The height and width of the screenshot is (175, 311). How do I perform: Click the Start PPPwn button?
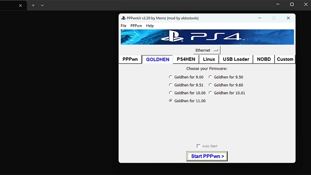207,156
